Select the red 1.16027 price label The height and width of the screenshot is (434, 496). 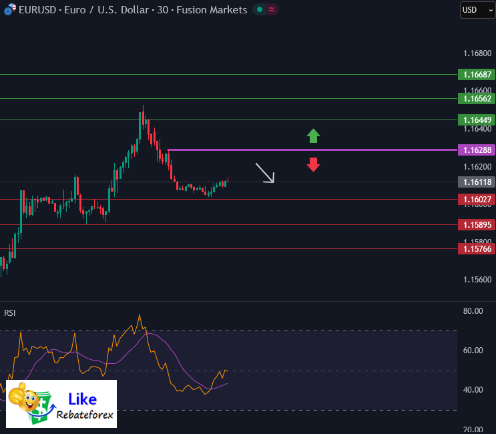point(477,200)
